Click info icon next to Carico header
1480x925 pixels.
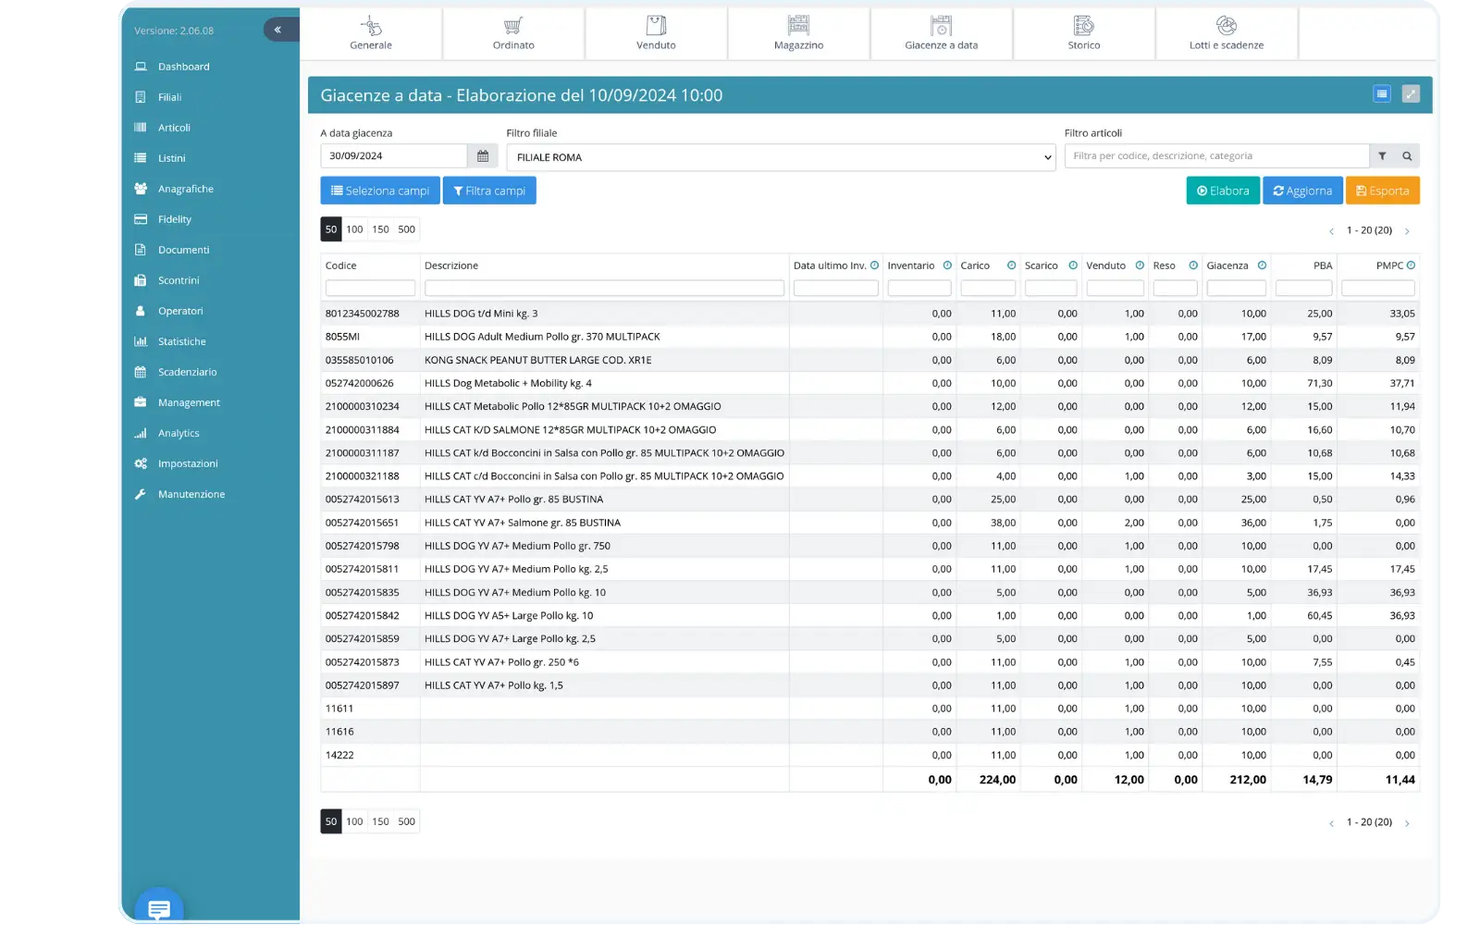[x=1011, y=265]
